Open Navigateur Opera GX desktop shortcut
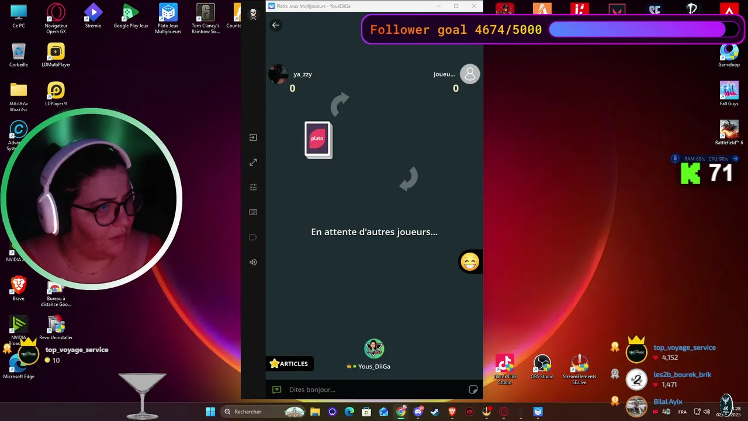Viewport: 748px width, 421px height. (x=56, y=19)
